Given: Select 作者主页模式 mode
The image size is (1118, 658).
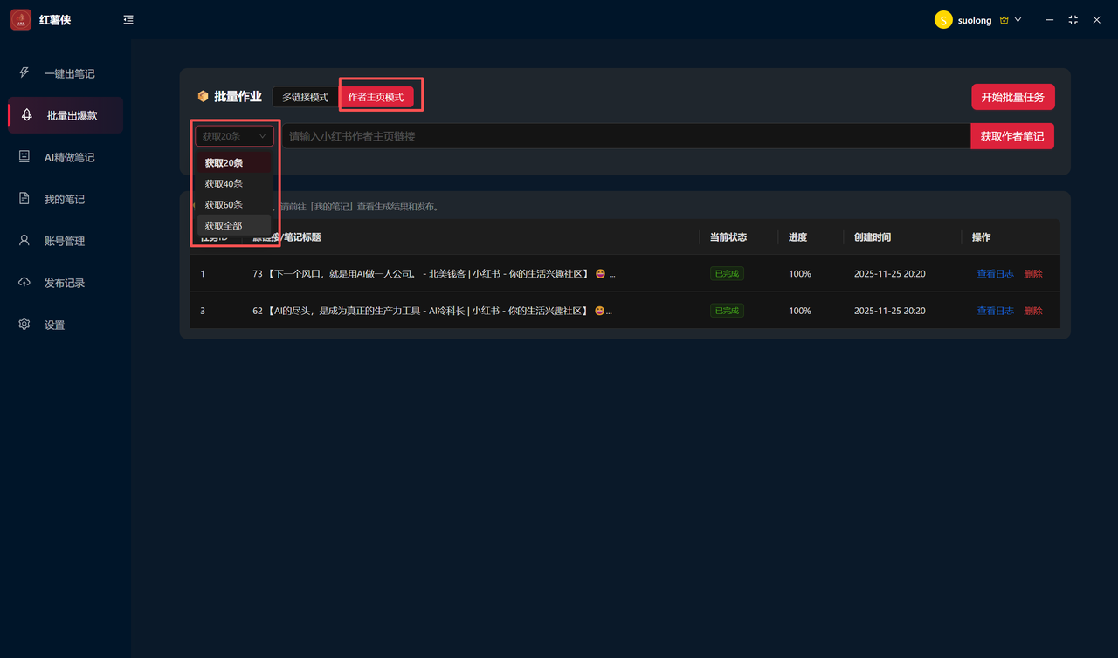Looking at the screenshot, I should [376, 97].
